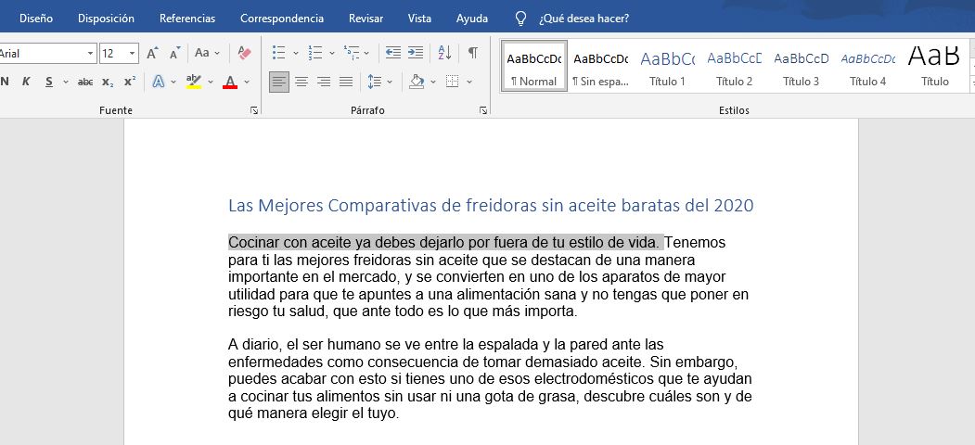Screen dimensions: 975x445
Task: Apply strikethrough formatting to the text
Action: click(x=85, y=82)
